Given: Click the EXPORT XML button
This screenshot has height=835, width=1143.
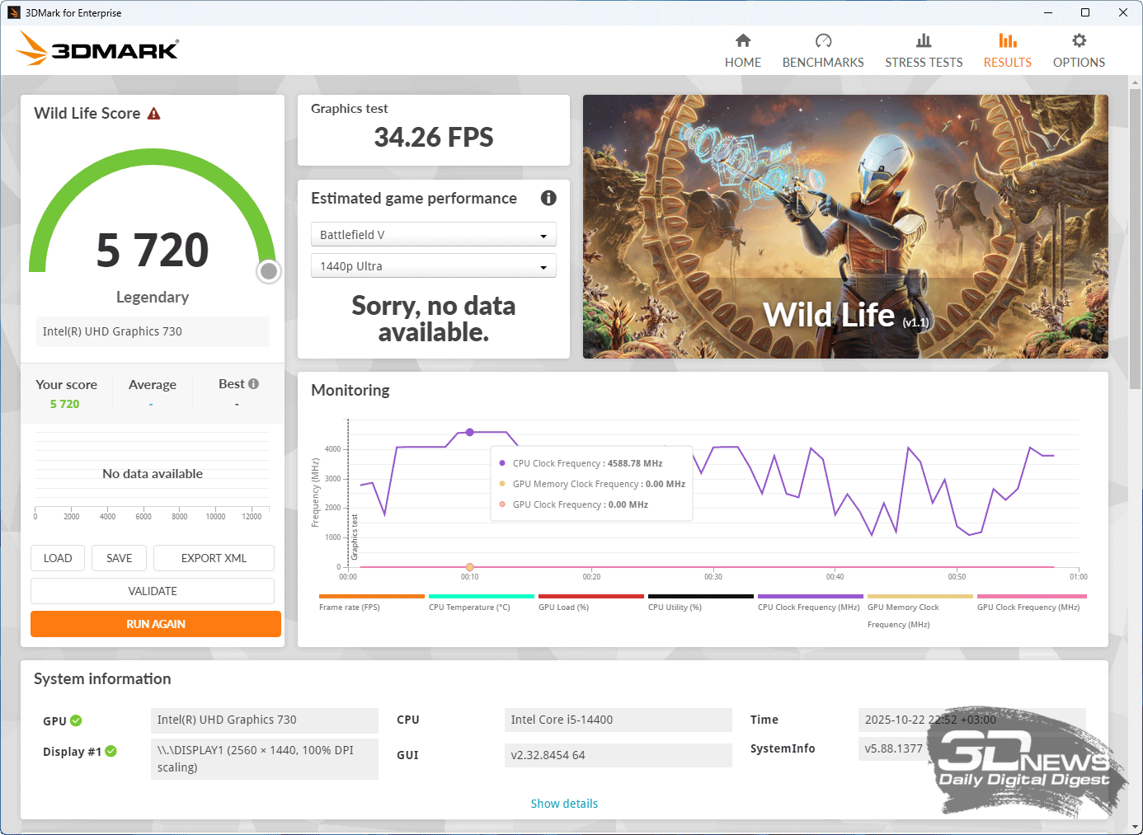Looking at the screenshot, I should click(x=214, y=558).
